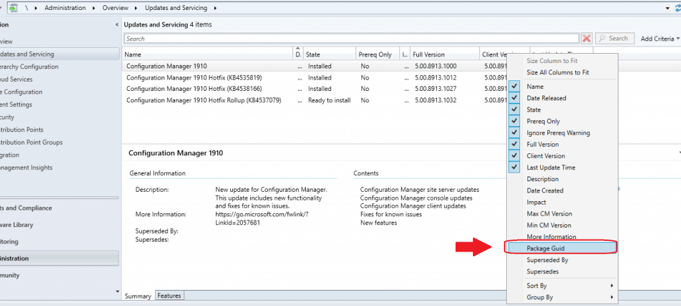This screenshot has width=681, height=306.
Task: Enable the Date Created column
Action: [x=563, y=191]
